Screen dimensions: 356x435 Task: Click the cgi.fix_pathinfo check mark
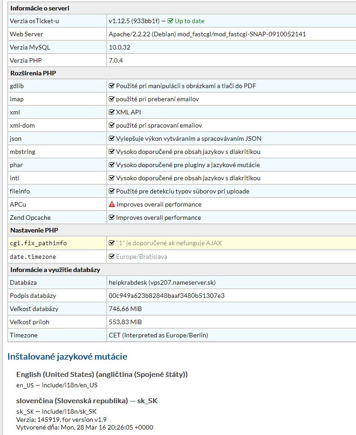pos(112,243)
